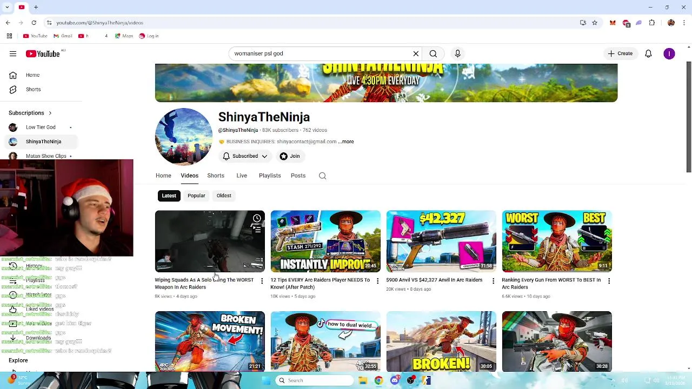Open Discord from the taskbar
This screenshot has width=692, height=389.
pyautogui.click(x=395, y=380)
